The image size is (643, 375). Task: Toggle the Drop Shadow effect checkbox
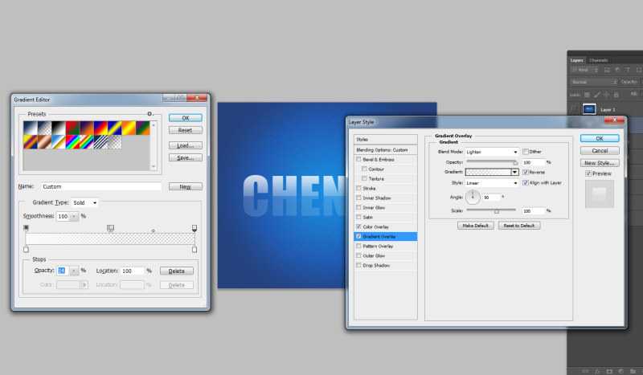(x=359, y=265)
